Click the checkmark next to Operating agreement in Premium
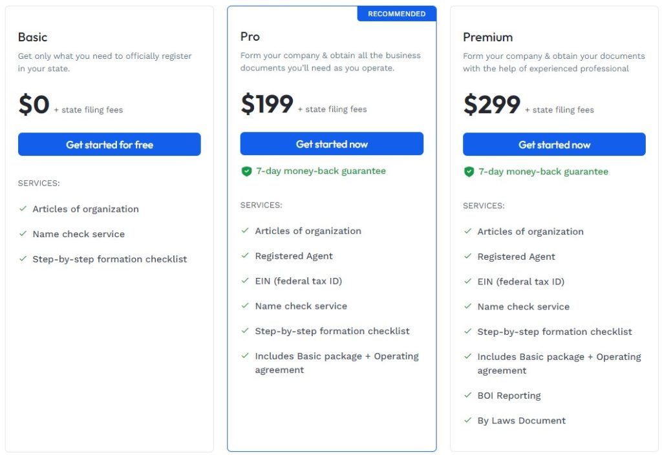This screenshot has height=455, width=662. click(467, 356)
